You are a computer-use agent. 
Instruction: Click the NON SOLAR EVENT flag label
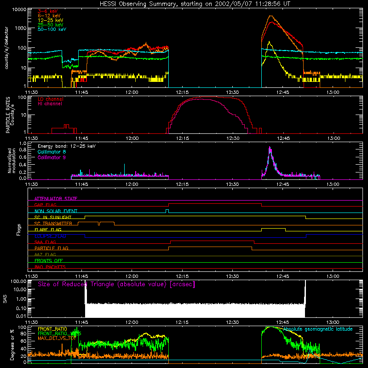point(56,211)
